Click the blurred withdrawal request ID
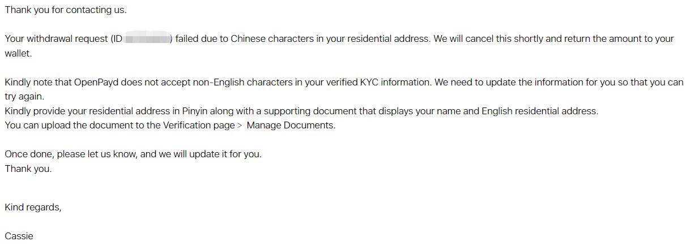The image size is (686, 250). click(x=147, y=39)
